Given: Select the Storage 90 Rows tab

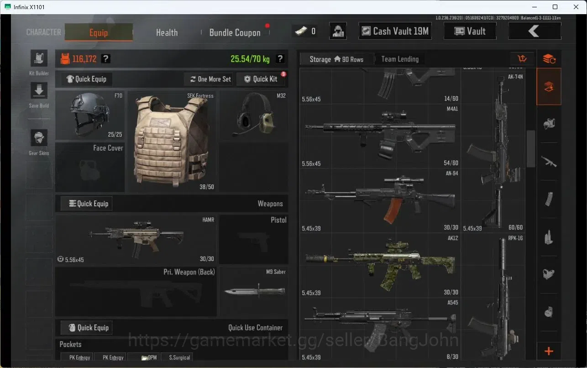Looking at the screenshot, I should (336, 59).
